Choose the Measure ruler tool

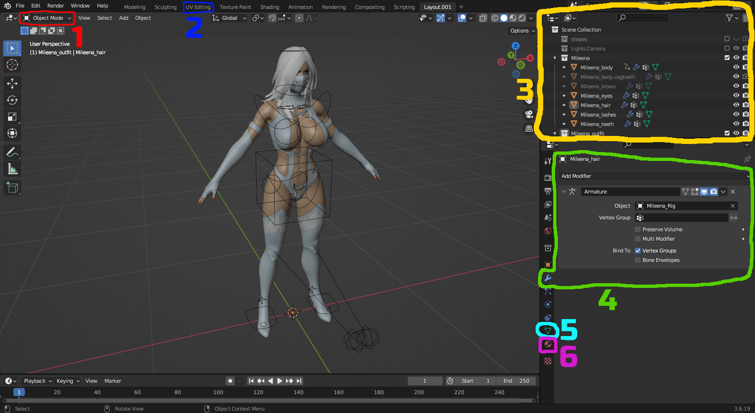[x=12, y=169]
